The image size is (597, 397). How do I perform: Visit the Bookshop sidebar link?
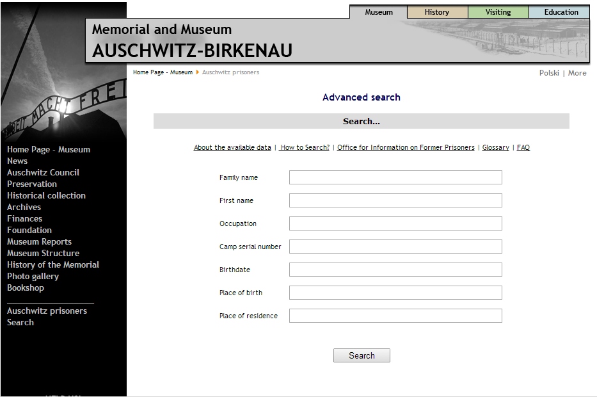click(26, 288)
